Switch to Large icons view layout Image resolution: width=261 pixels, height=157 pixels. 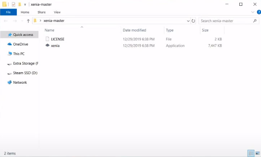[x=258, y=153]
